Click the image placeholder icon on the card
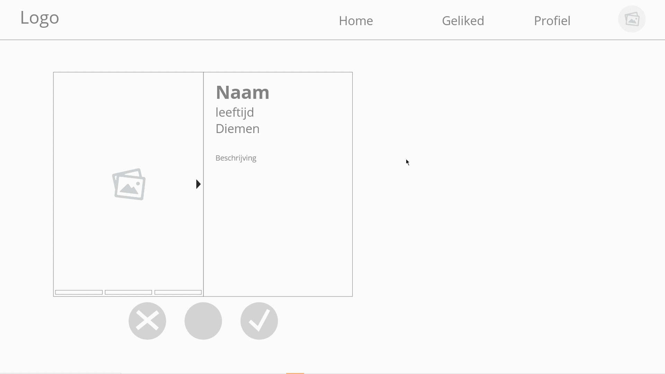665x374 pixels. [x=128, y=184]
